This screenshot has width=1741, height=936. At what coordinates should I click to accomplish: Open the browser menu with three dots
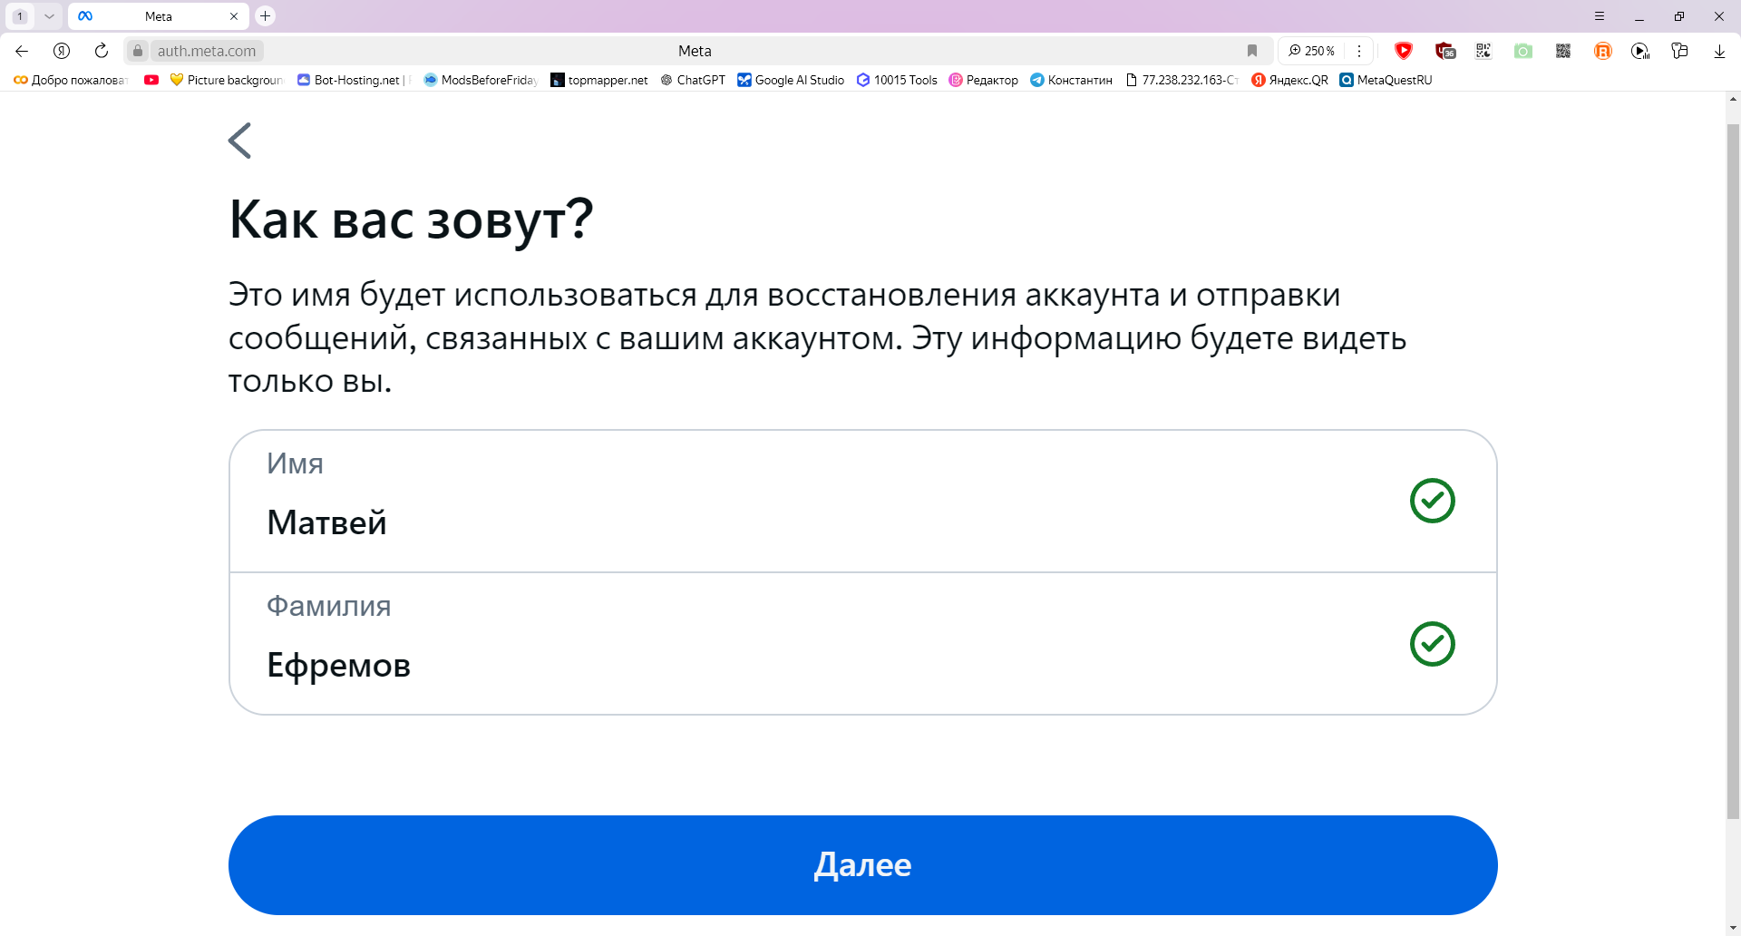pos(1359,51)
